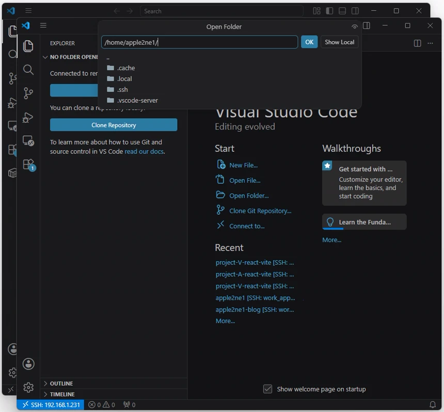Collapse NO FOLDER OPENED section

[x=71, y=57]
